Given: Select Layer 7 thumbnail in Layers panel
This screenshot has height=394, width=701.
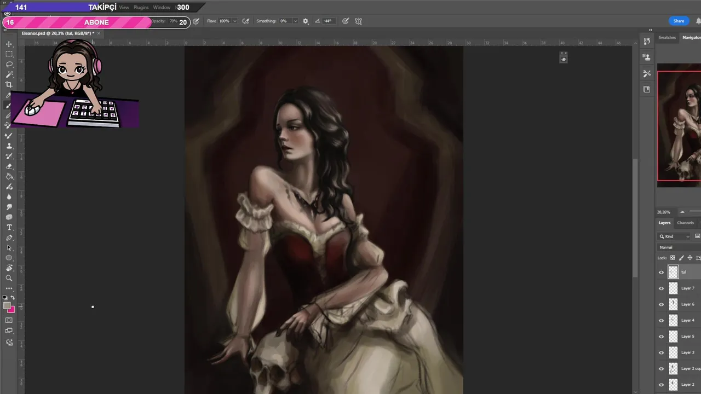Looking at the screenshot, I should click(673, 288).
